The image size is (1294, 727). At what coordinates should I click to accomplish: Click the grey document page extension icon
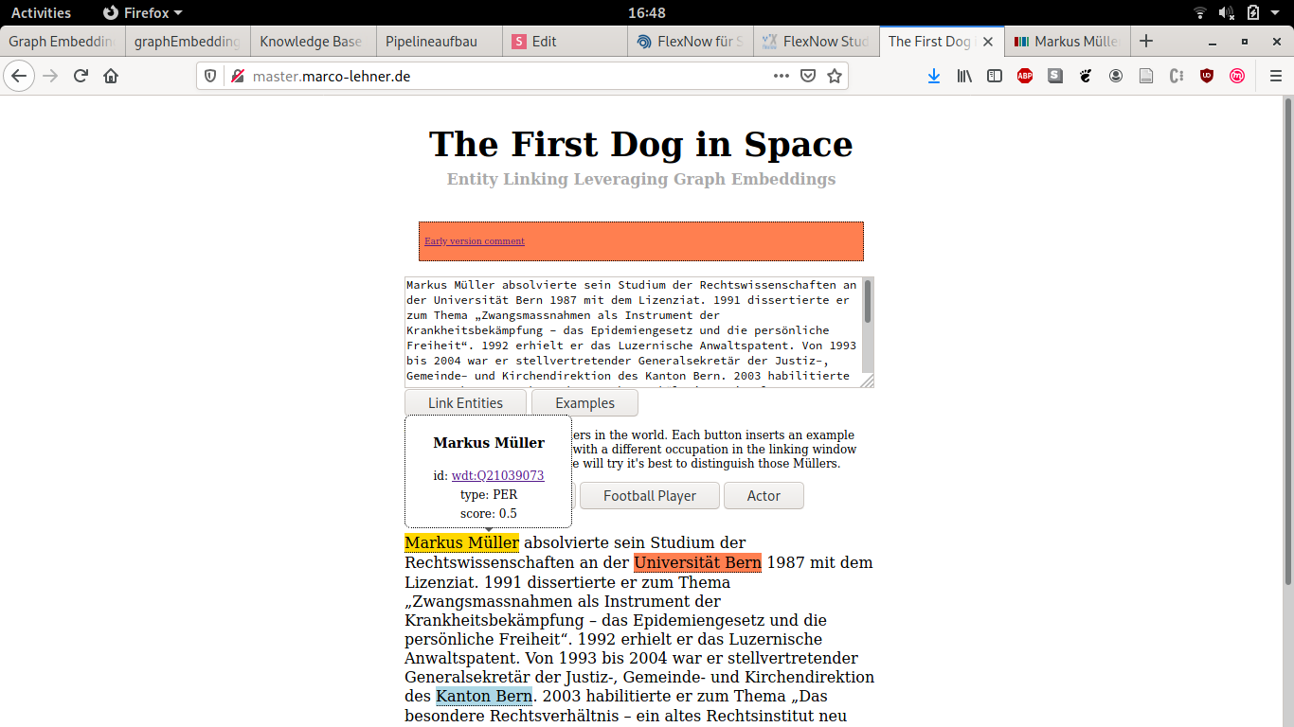[1146, 76]
